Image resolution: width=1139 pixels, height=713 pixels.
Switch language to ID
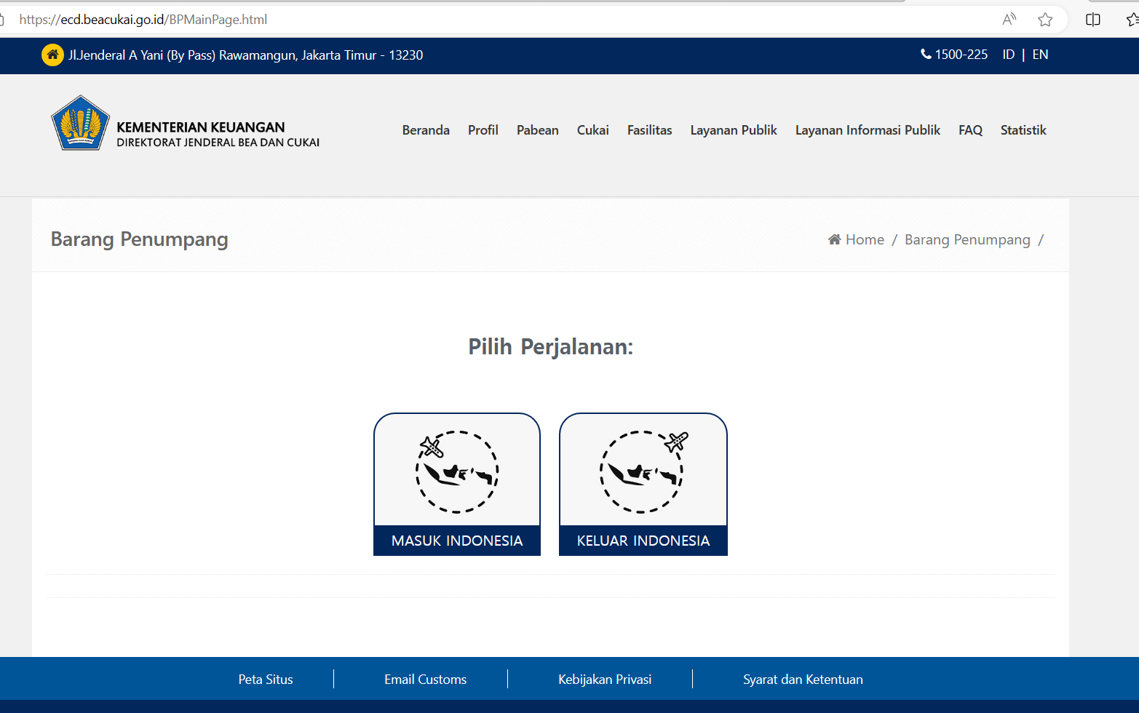pos(1008,55)
